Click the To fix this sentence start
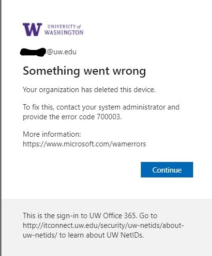 [x=38, y=107]
